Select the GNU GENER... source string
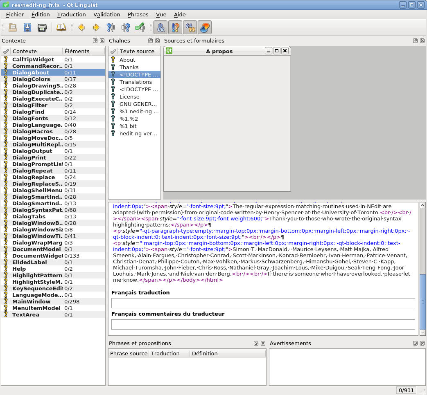This screenshot has height=395, width=427. pyautogui.click(x=135, y=104)
